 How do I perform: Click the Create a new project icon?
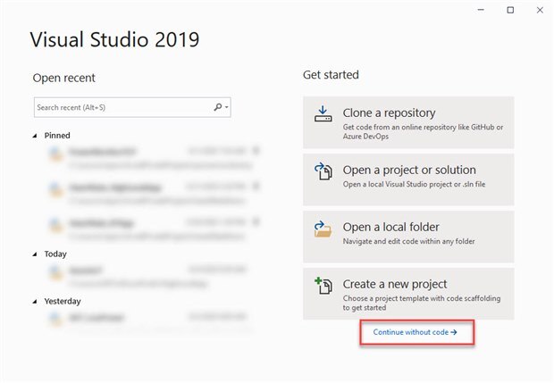(x=323, y=286)
